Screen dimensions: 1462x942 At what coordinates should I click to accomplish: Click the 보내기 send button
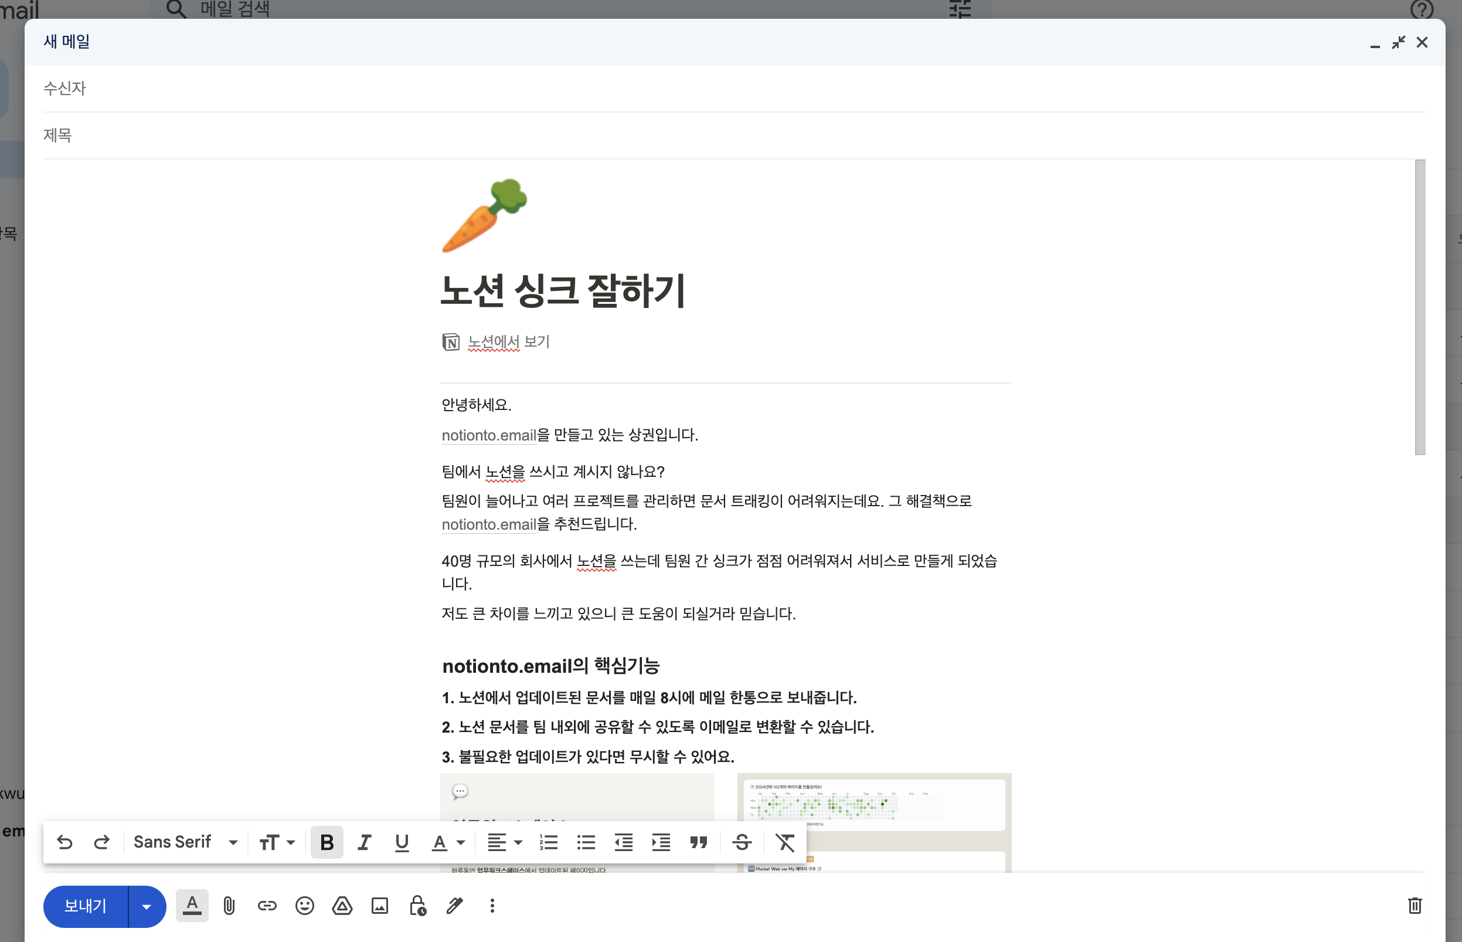86,906
